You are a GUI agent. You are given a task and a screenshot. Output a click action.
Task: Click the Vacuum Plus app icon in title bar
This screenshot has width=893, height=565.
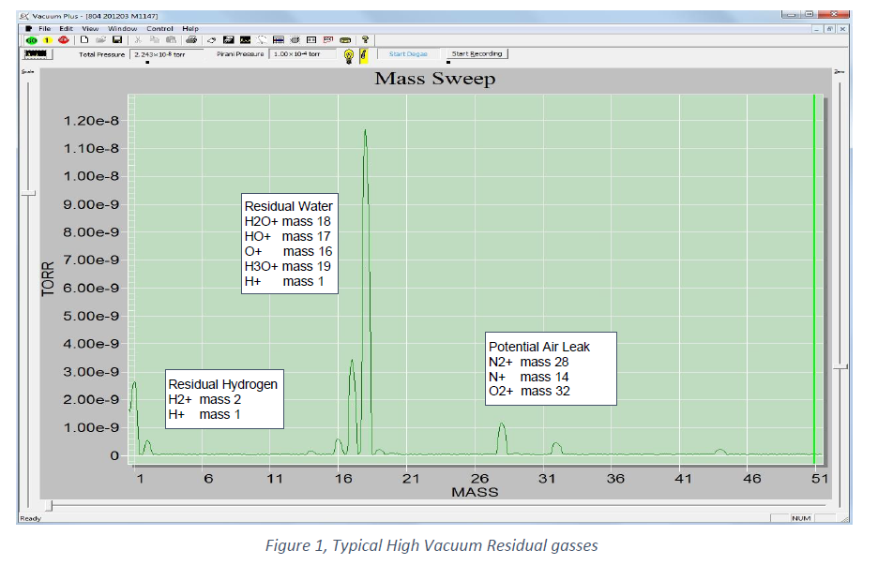point(24,16)
